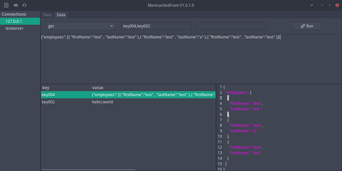The height and width of the screenshot is (171, 342).
Task: Click the "employees": [ line in JSON viewer
Action: click(238, 92)
